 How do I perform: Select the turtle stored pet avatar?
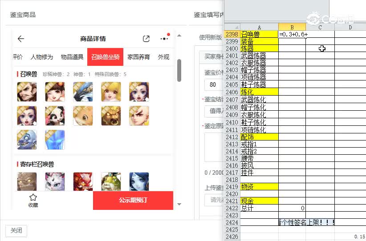click(x=111, y=181)
